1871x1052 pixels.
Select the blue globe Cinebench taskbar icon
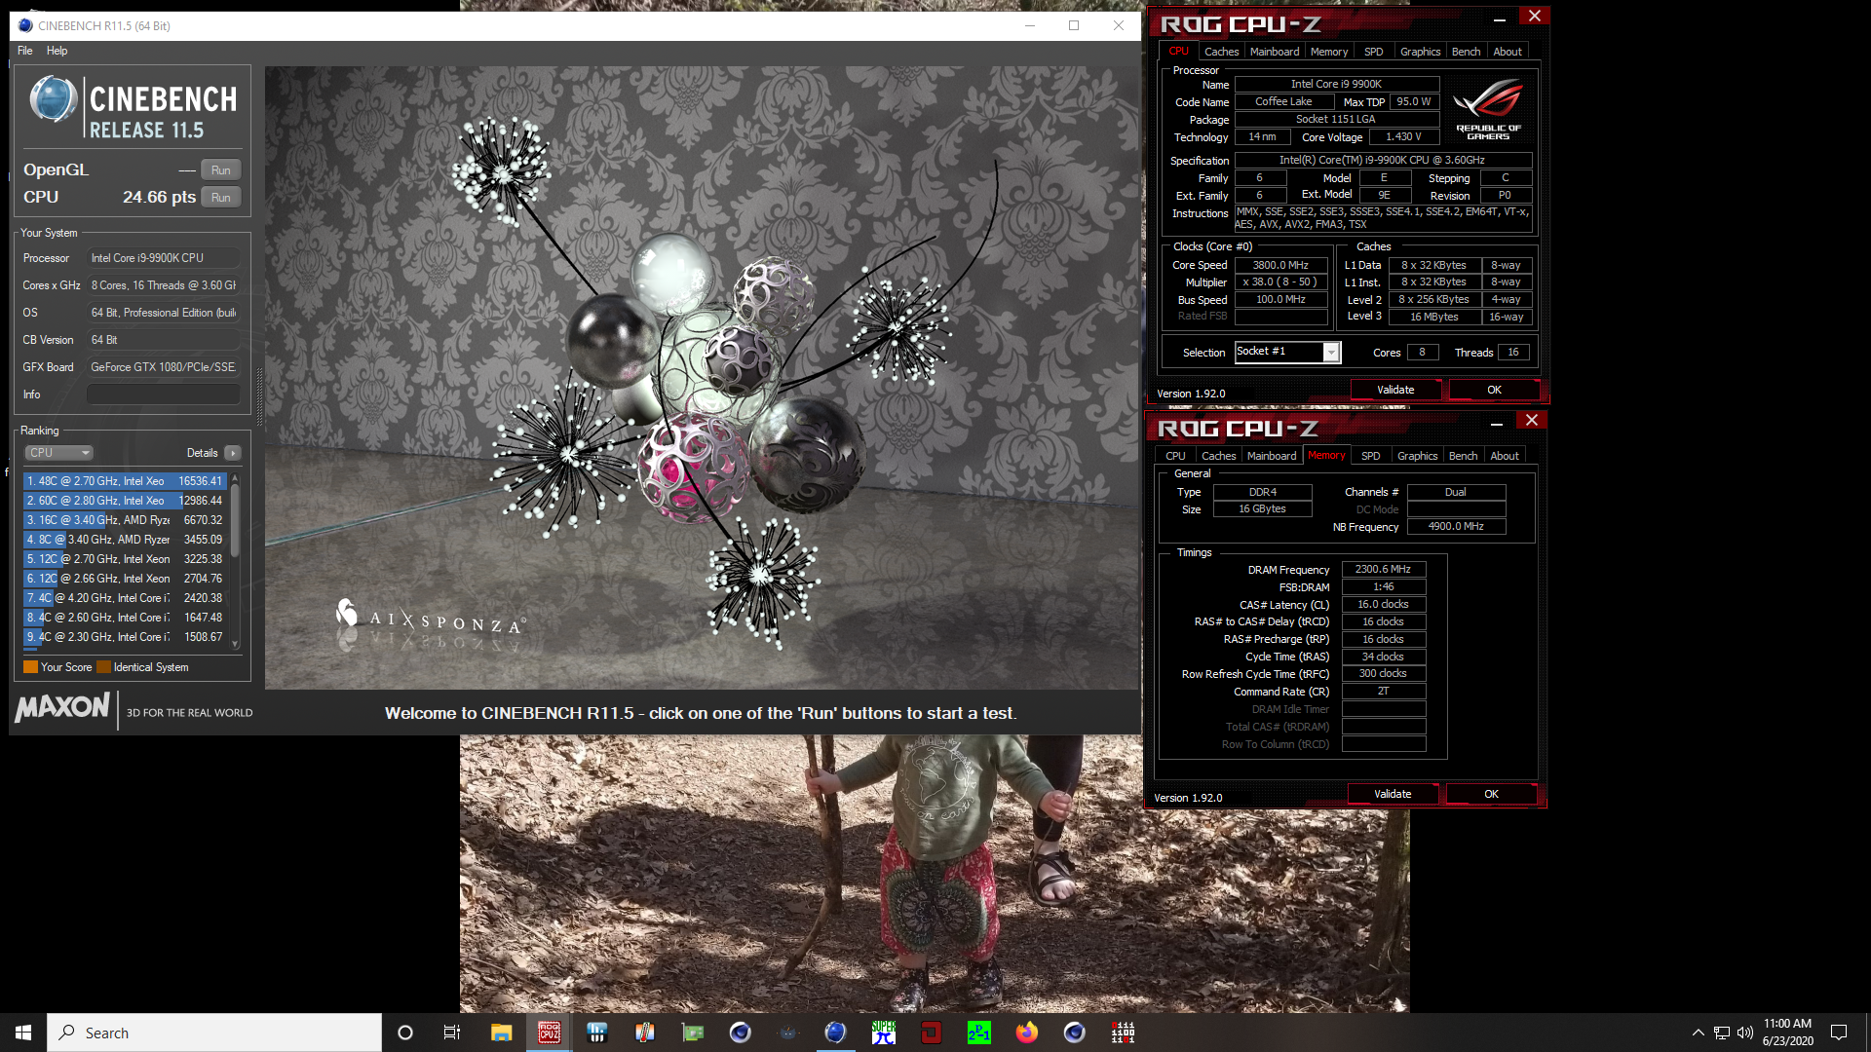pyautogui.click(x=835, y=1033)
